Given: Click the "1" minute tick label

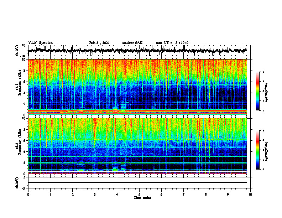Looking at the screenshot, I should pos(50,194).
